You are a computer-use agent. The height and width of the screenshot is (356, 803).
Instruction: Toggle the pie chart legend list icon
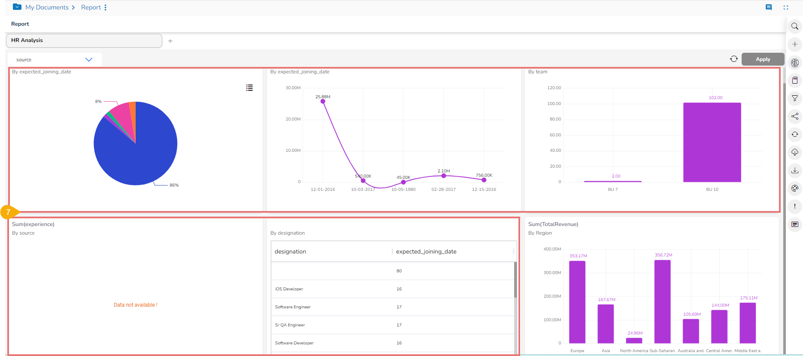pos(249,87)
